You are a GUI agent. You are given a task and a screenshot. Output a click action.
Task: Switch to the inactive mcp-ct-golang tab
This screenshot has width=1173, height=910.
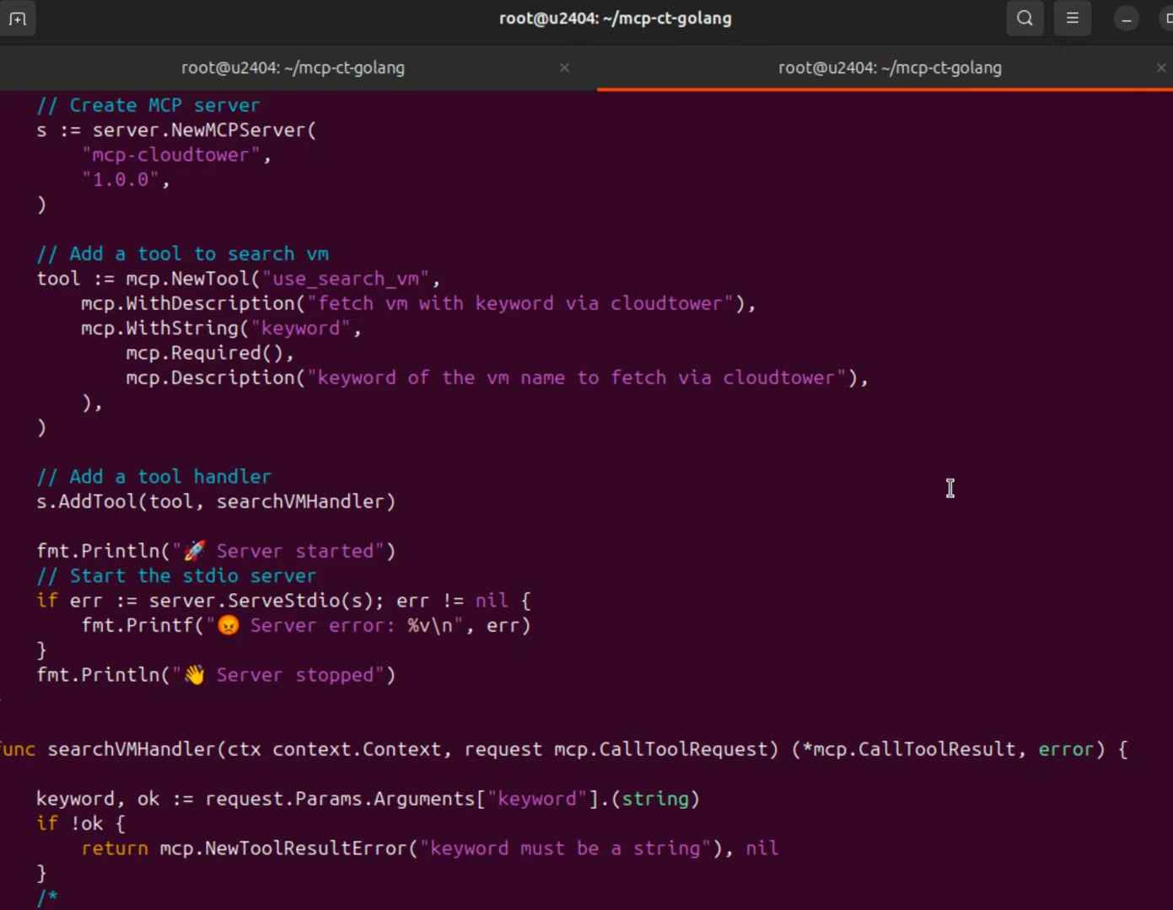tap(293, 67)
